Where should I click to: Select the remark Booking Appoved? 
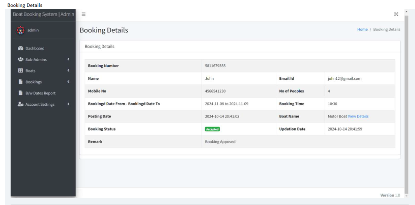220,142
